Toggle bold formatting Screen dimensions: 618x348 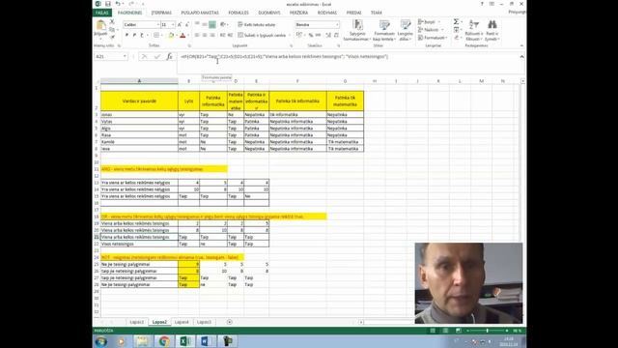click(126, 35)
